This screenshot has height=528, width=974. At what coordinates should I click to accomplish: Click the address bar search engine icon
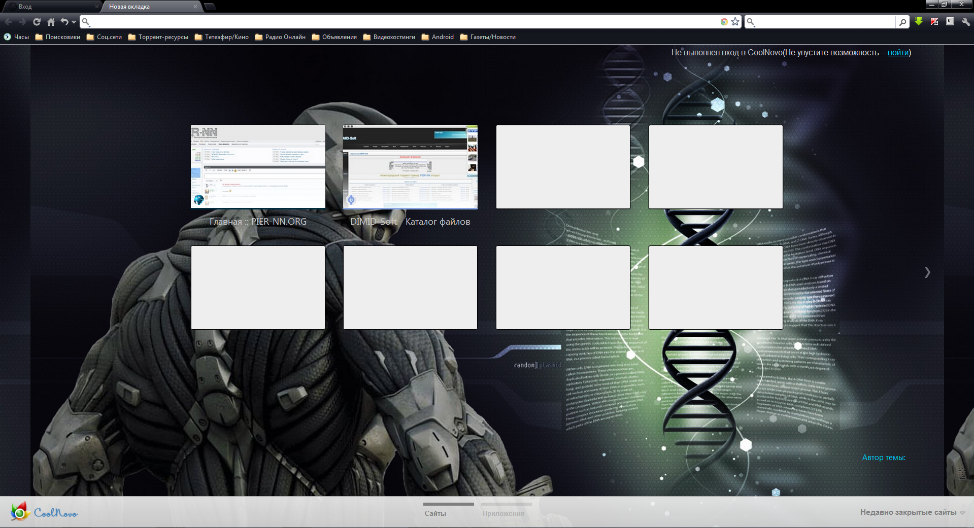click(86, 22)
